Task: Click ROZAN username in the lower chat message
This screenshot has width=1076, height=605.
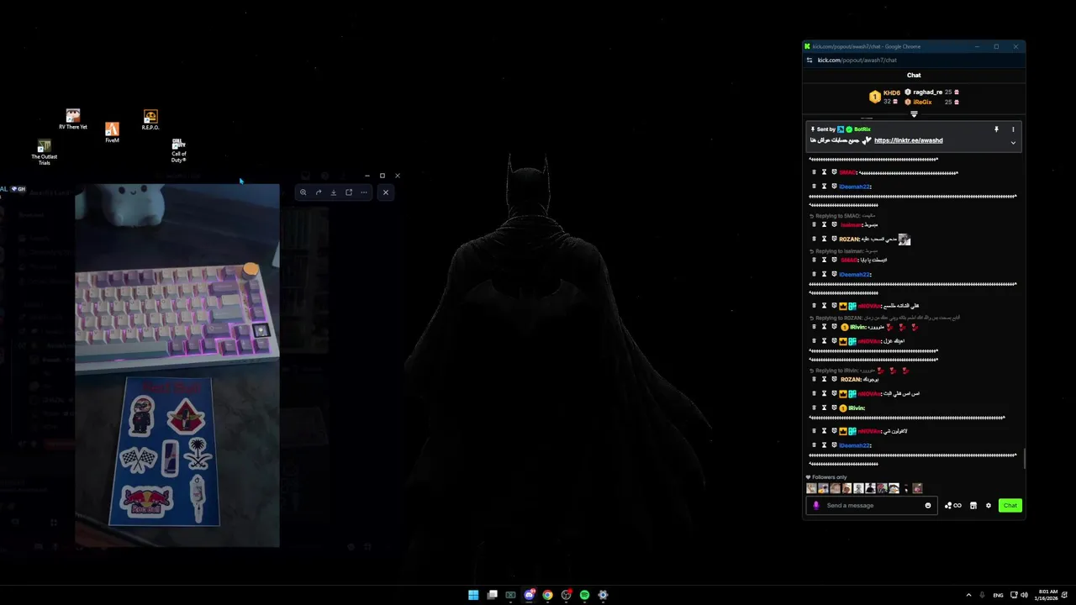Action: coord(851,379)
